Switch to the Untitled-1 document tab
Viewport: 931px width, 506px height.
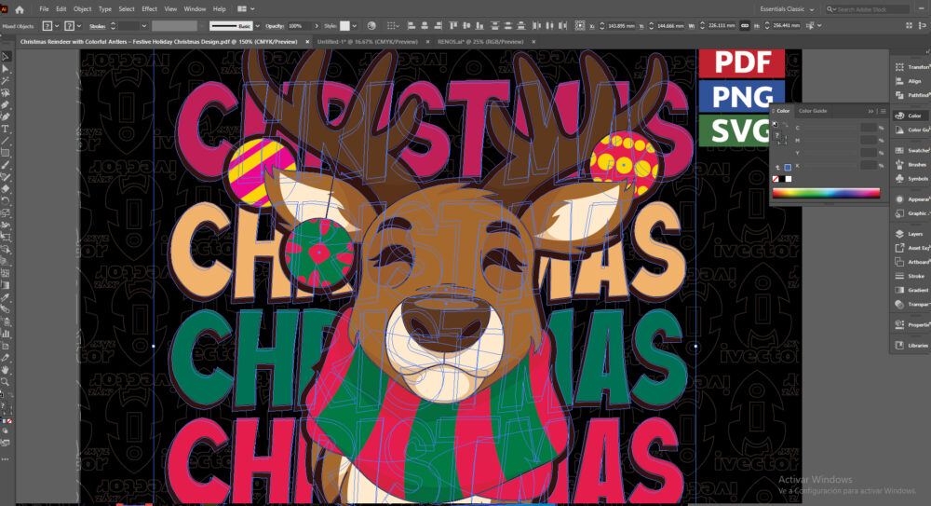(368, 42)
